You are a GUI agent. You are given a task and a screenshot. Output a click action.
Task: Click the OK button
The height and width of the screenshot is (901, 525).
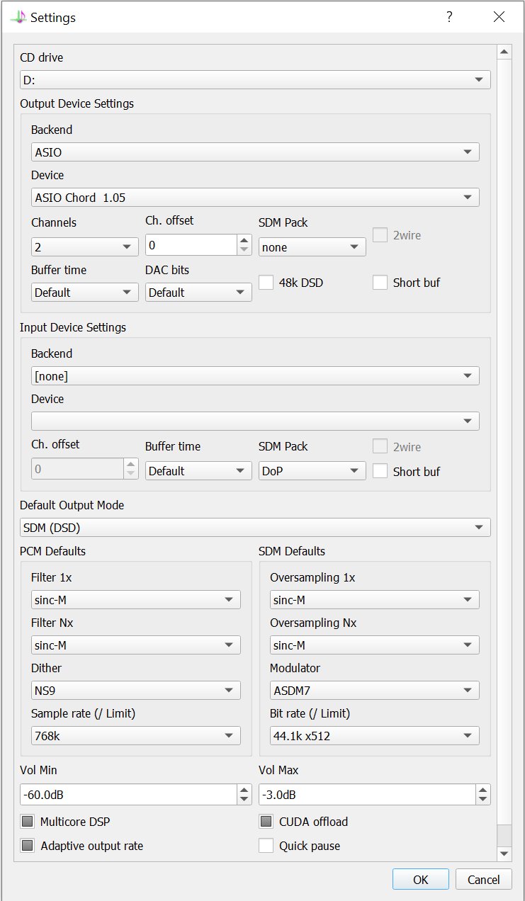pyautogui.click(x=420, y=880)
